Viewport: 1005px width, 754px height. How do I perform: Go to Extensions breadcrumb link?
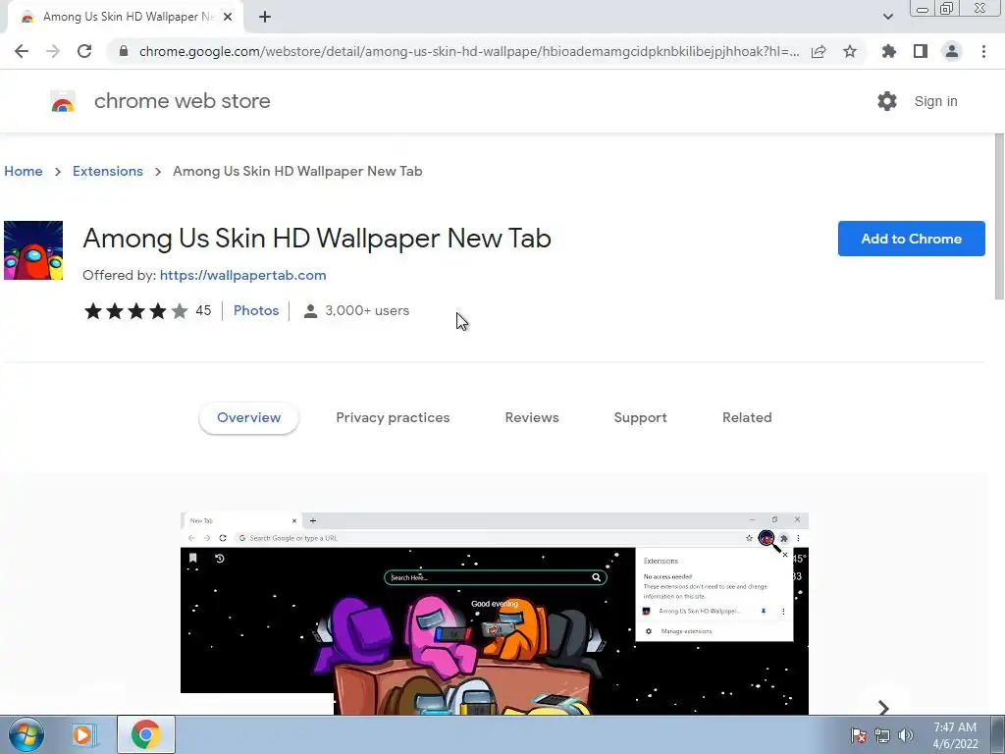click(108, 171)
